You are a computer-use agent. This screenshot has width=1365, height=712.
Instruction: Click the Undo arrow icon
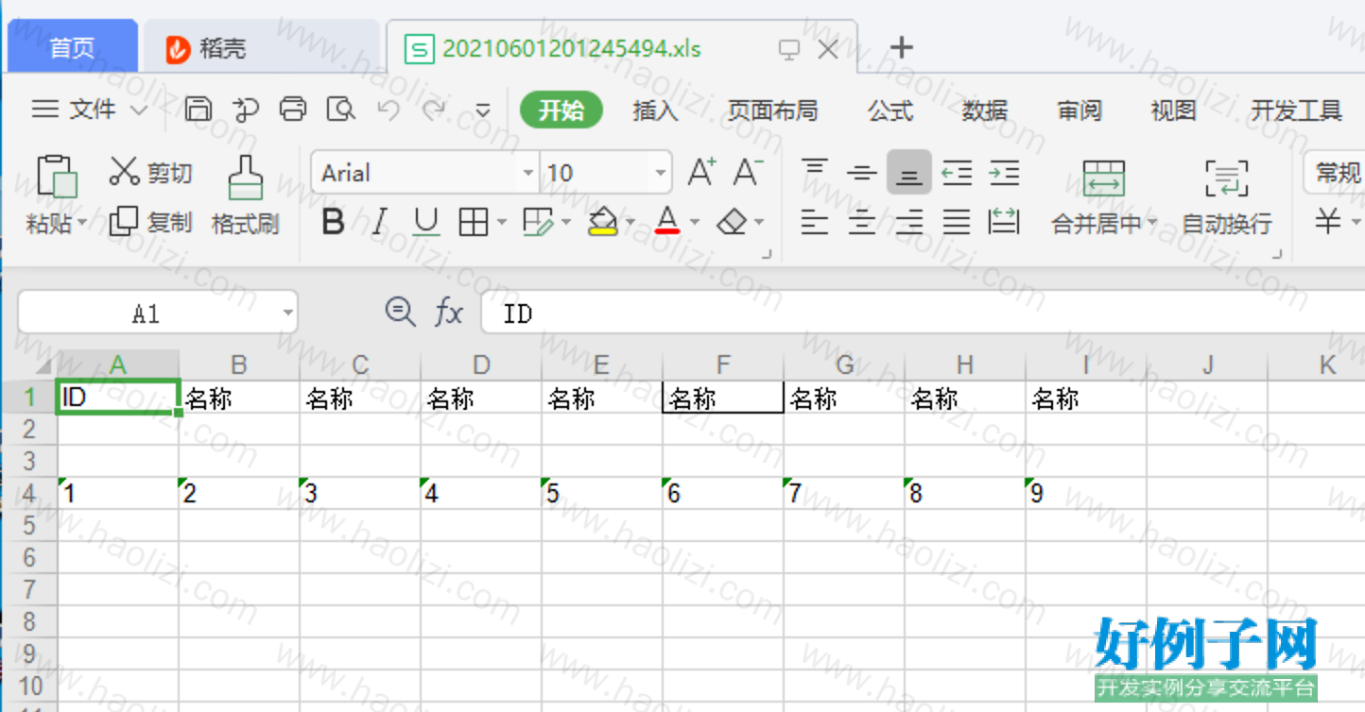click(x=388, y=110)
